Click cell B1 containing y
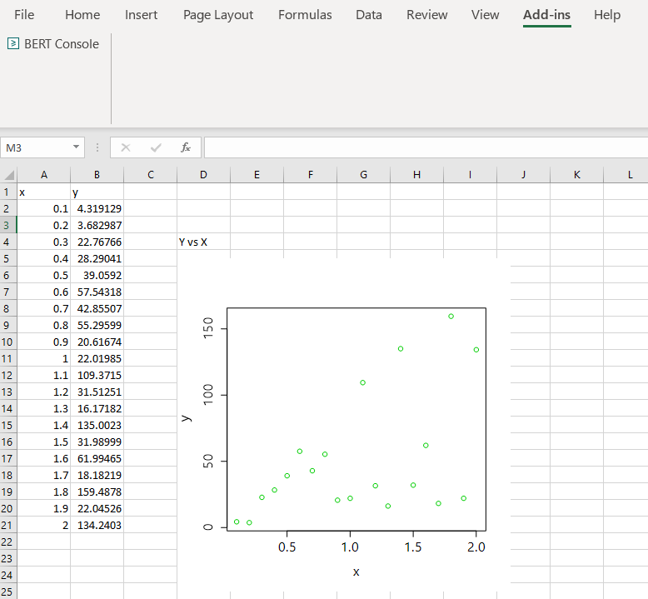 97,192
